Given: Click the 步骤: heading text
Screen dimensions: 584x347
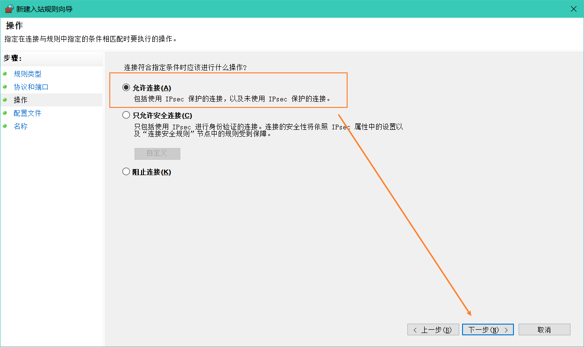Looking at the screenshot, I should tap(13, 58).
